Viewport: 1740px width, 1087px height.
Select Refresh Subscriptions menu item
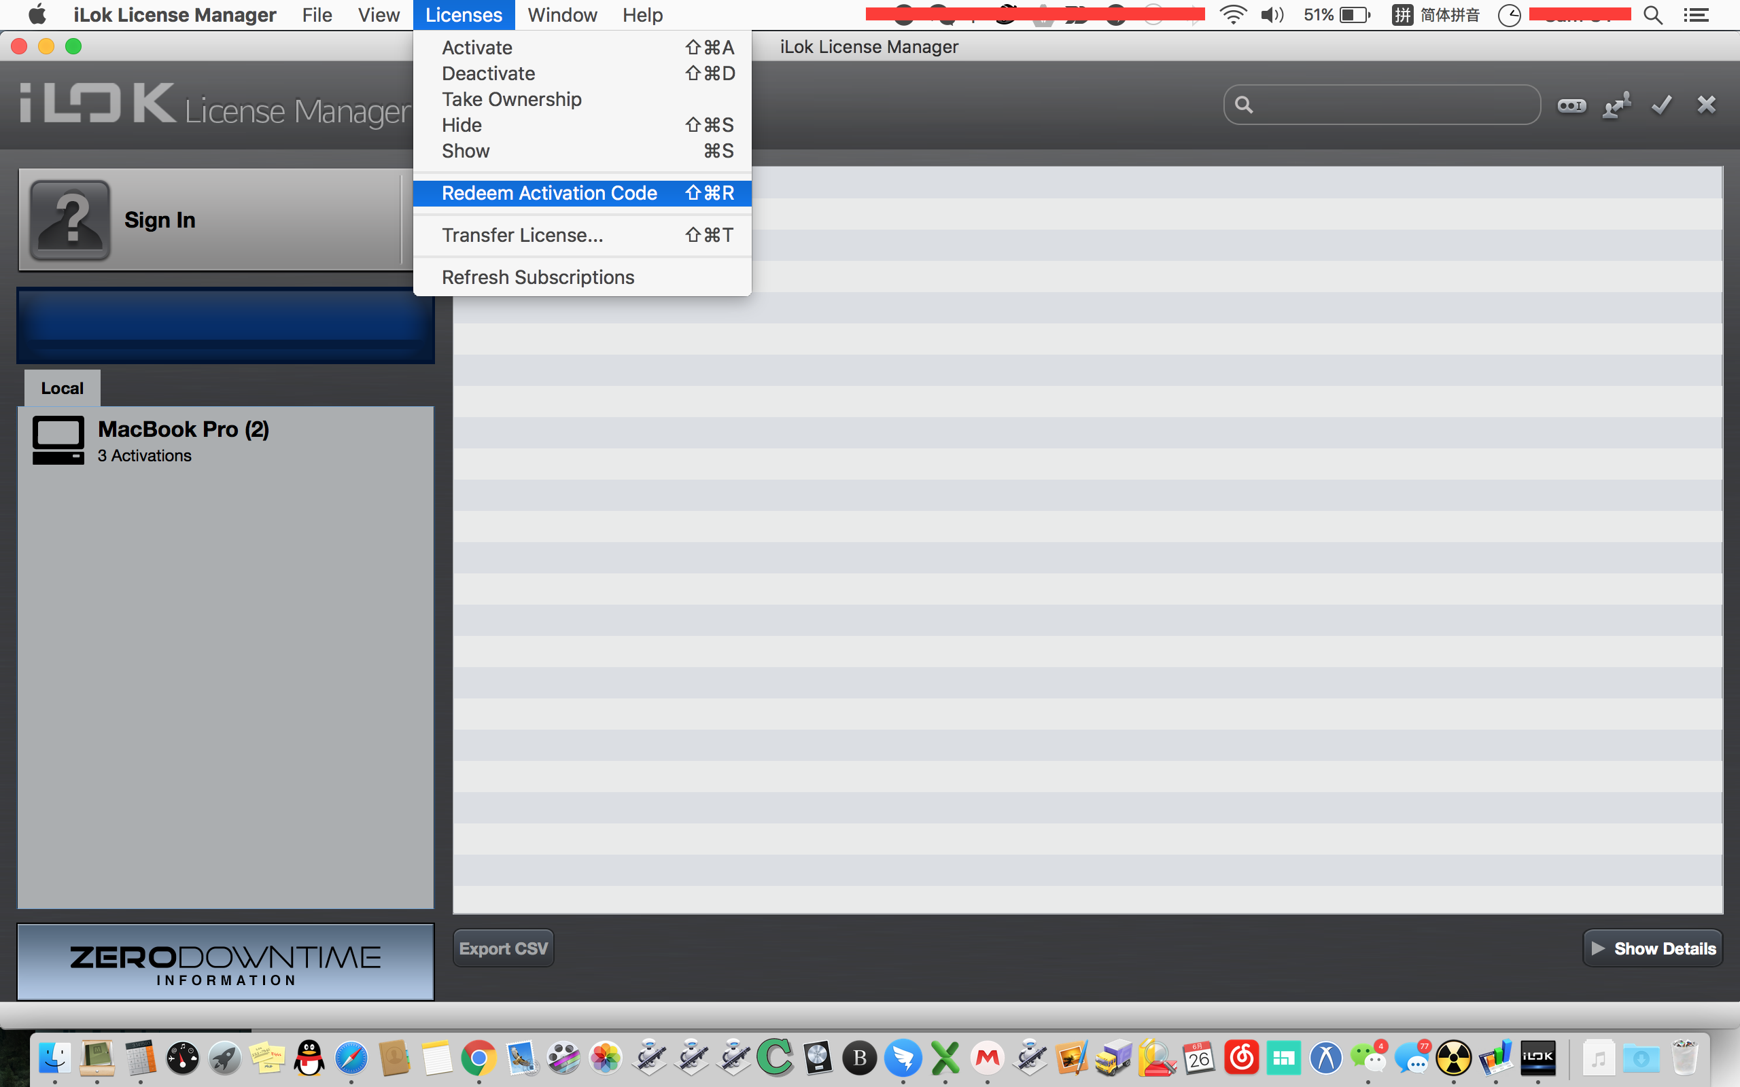(582, 277)
